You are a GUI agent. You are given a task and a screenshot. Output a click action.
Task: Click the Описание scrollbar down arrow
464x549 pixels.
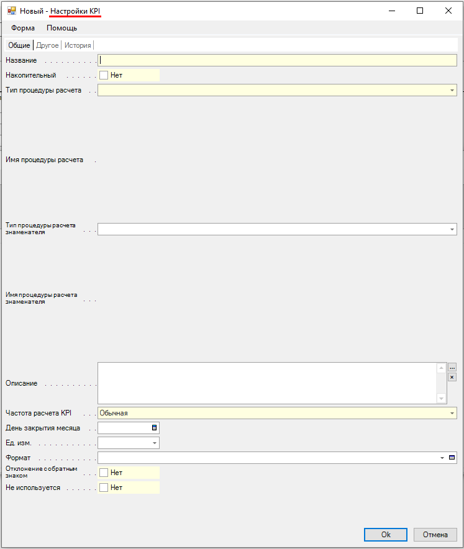441,398
